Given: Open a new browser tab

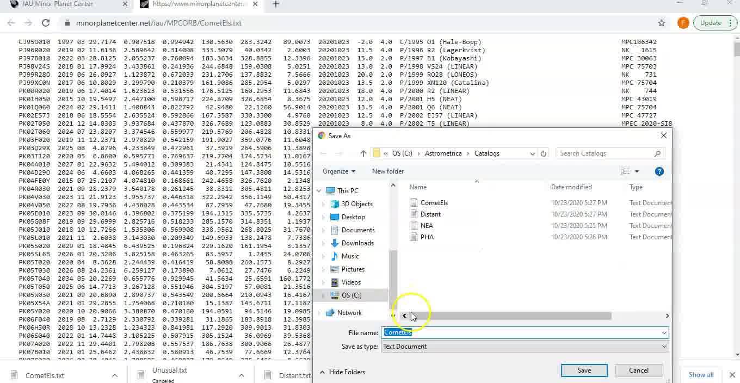Looking at the screenshot, I should tap(275, 4).
